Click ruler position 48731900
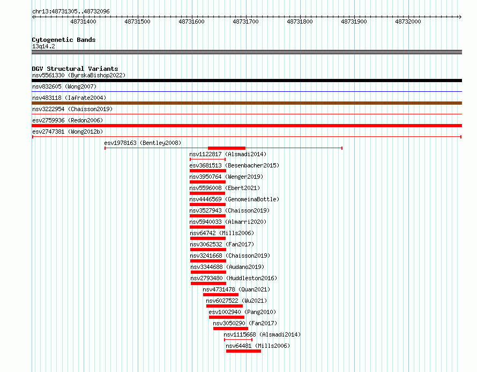 (354, 21)
